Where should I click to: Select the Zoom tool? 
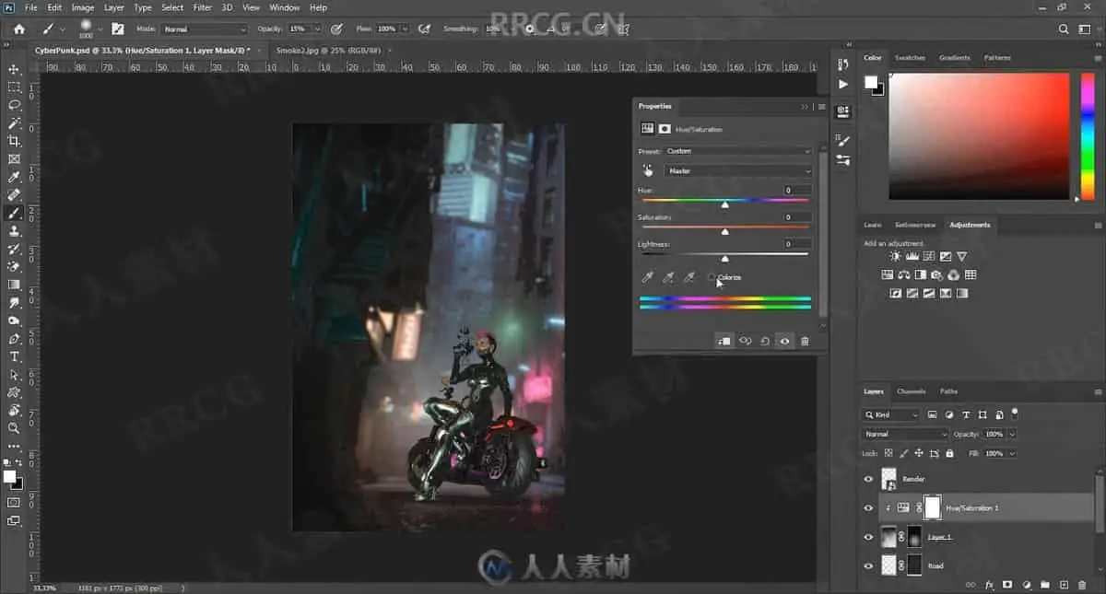(14, 428)
